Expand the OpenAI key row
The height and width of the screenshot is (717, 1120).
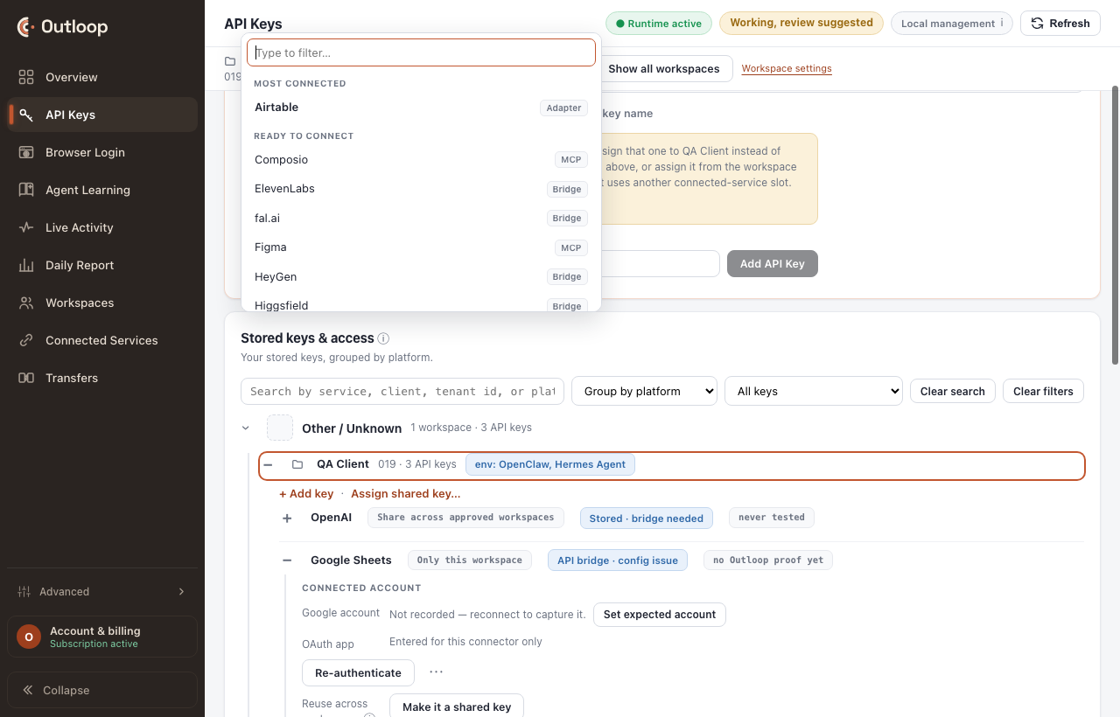click(x=287, y=519)
